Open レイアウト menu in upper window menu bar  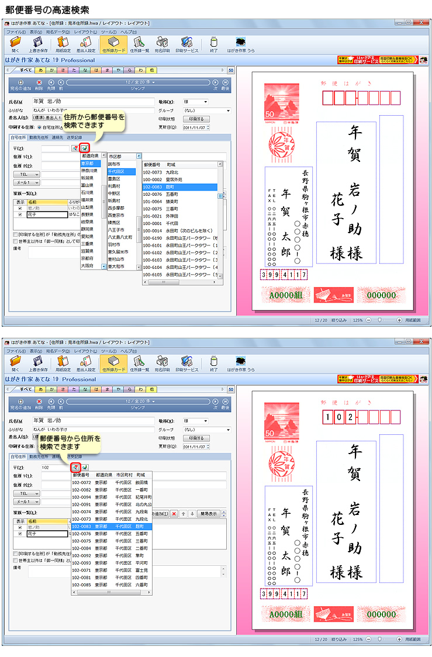pyautogui.click(x=85, y=32)
